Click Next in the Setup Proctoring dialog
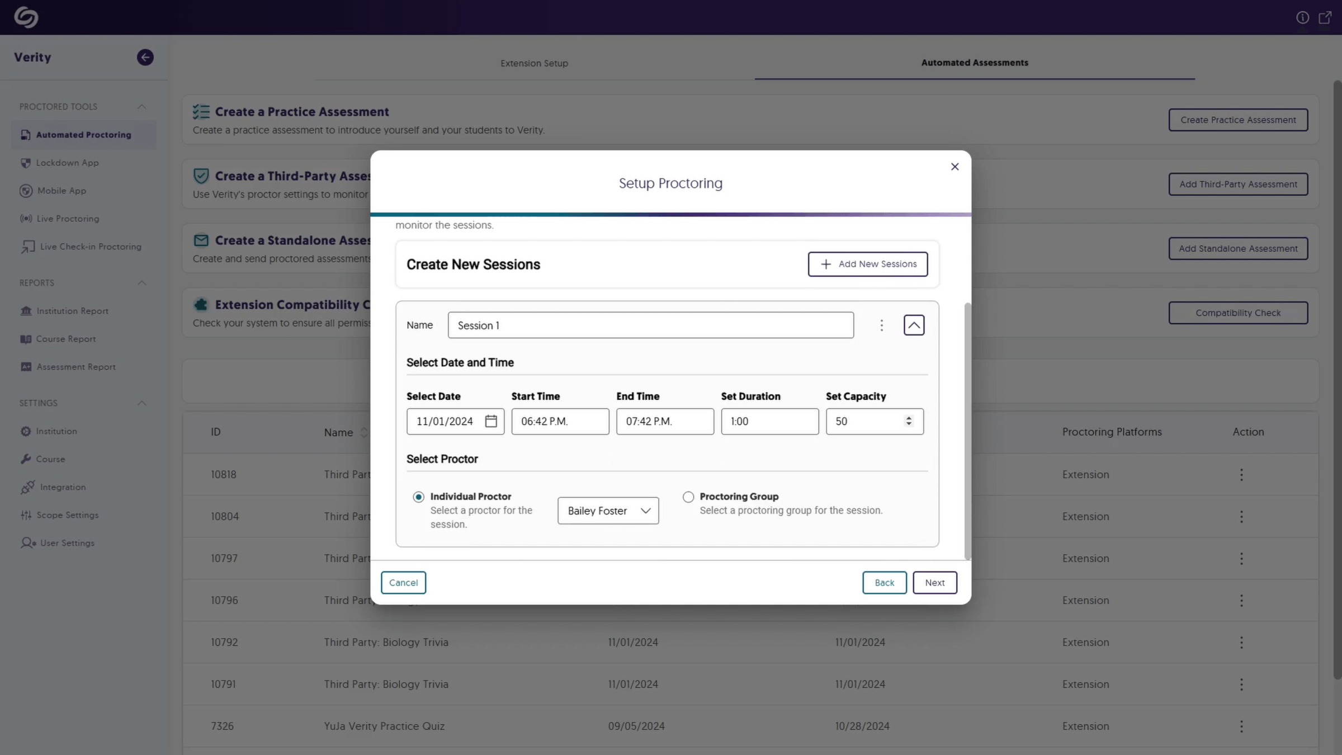Viewport: 1342px width, 755px height. 934,582
